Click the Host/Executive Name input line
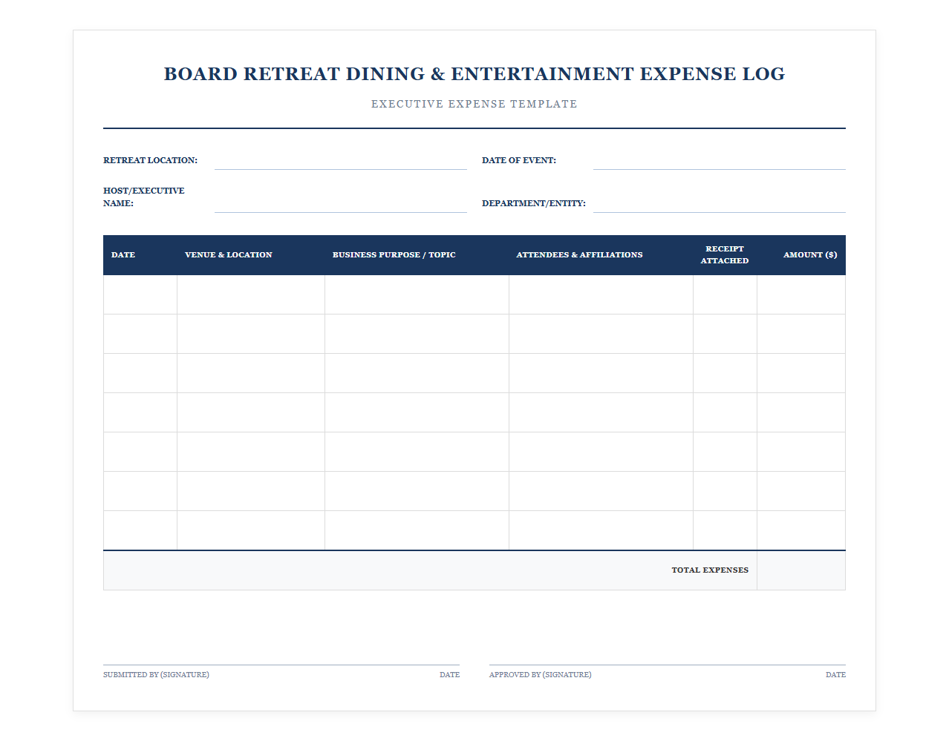This screenshot has height=741, width=949. click(x=340, y=203)
